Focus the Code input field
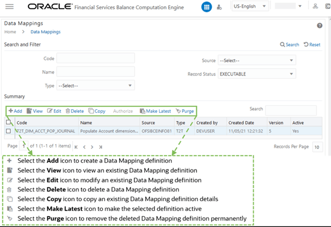Image resolution: width=331 pixels, height=227 pixels. click(96, 58)
